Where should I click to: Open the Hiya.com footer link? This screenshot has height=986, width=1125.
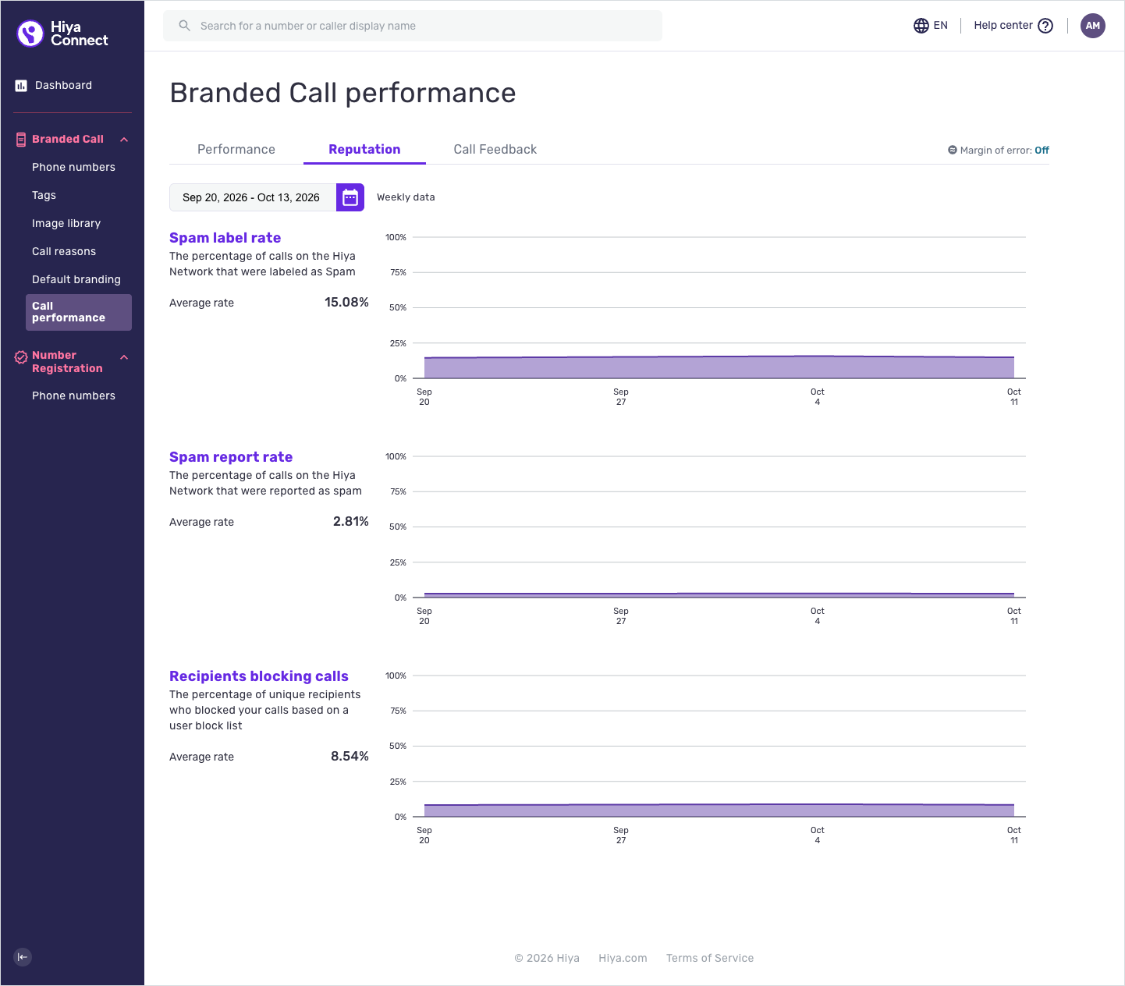[623, 958]
